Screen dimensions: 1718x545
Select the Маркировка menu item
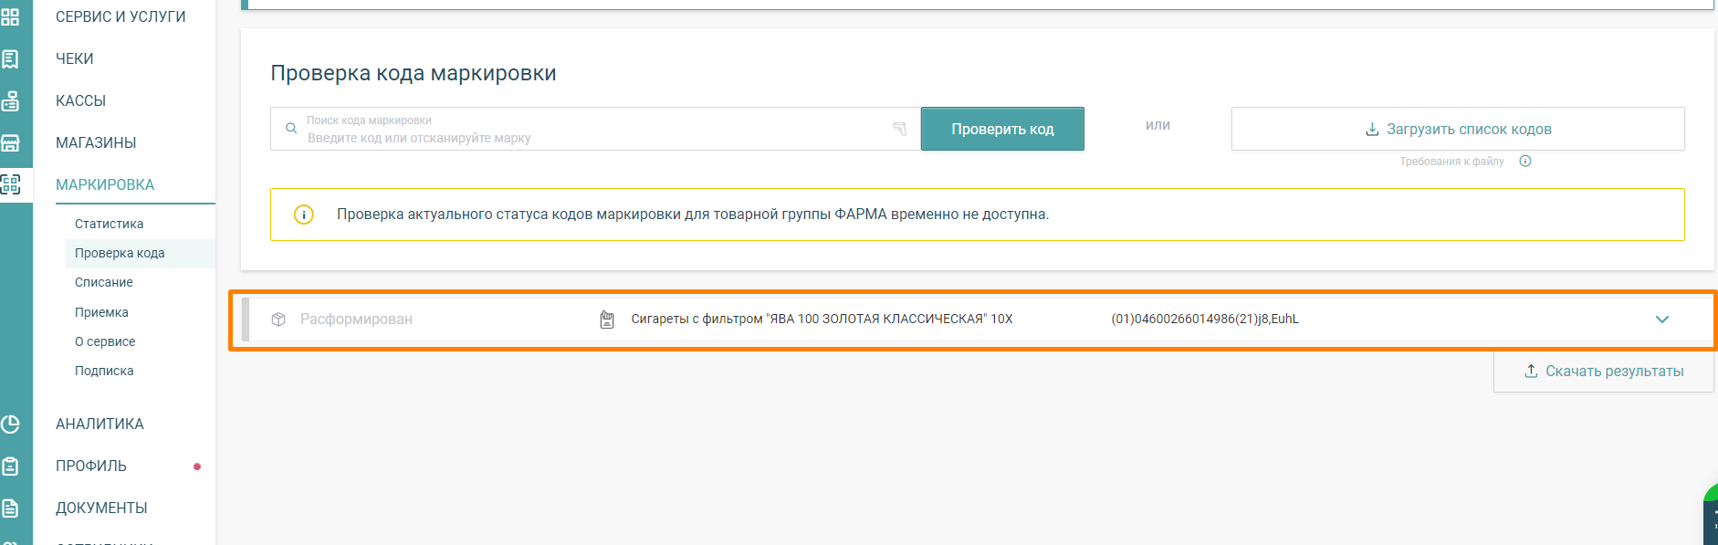[105, 184]
